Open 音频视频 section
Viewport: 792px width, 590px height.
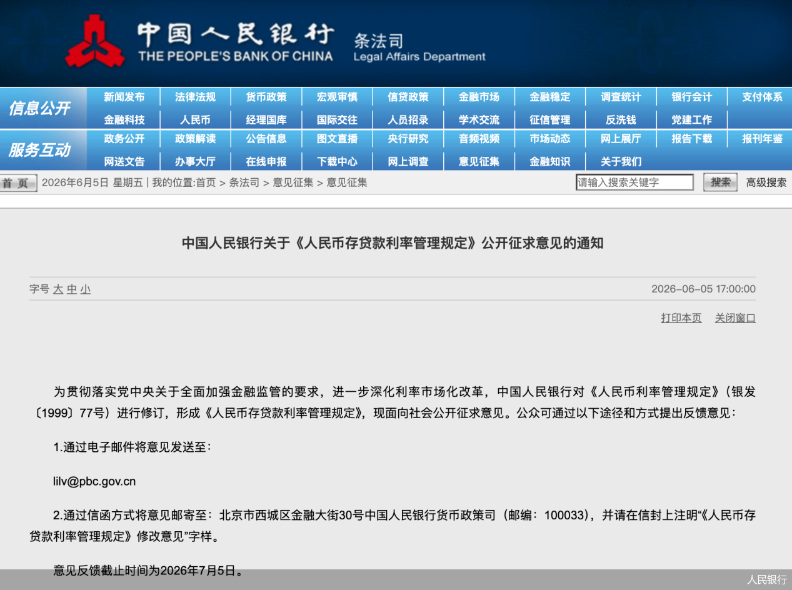(479, 139)
